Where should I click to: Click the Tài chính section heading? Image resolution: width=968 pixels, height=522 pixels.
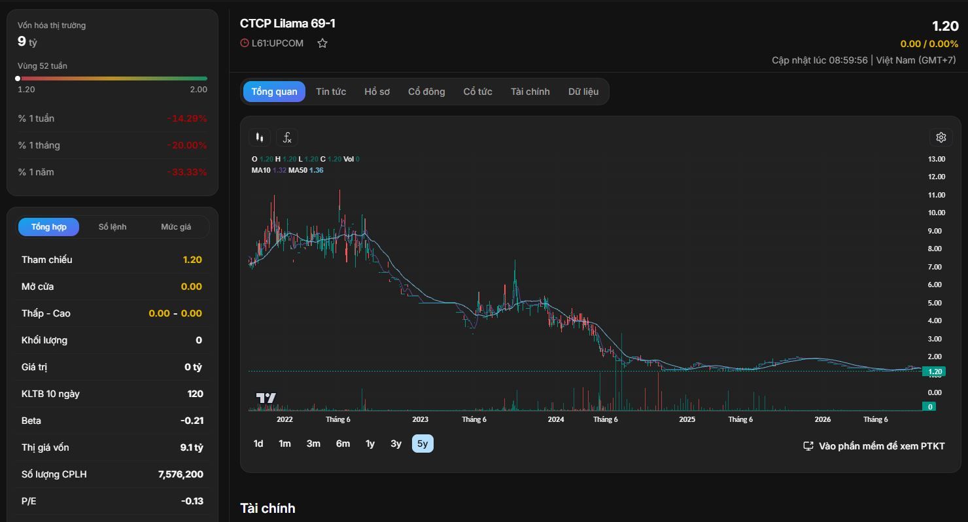pyautogui.click(x=268, y=508)
